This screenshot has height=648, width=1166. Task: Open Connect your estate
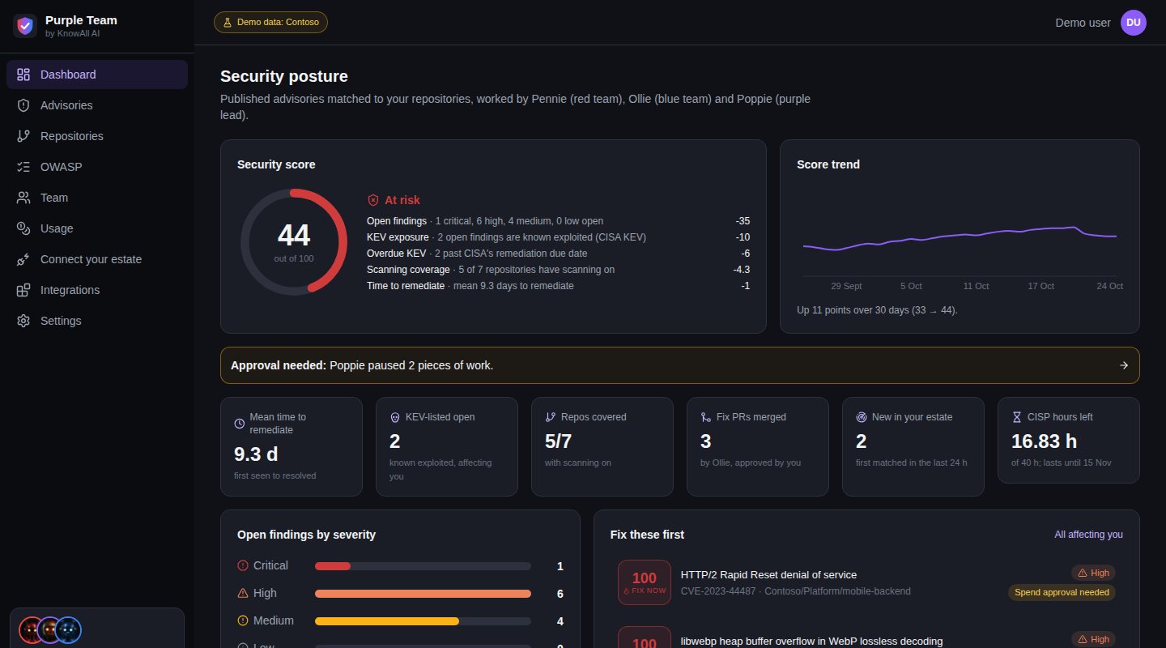(97, 259)
